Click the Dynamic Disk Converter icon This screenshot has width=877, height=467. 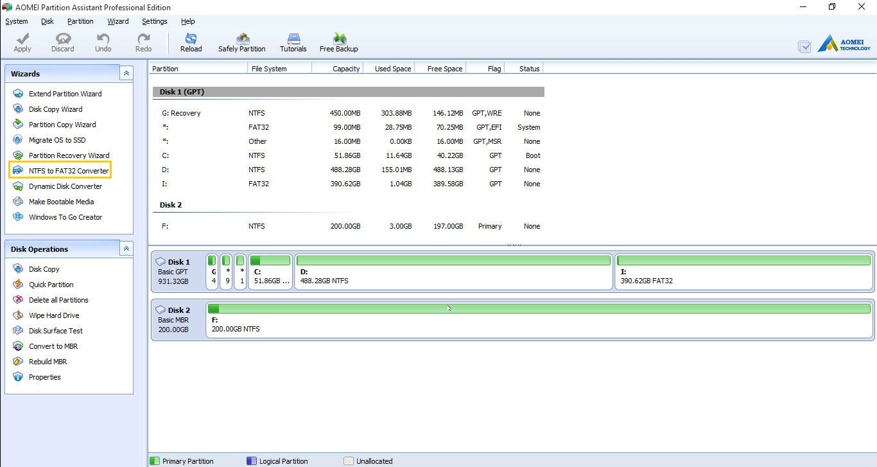pyautogui.click(x=18, y=186)
